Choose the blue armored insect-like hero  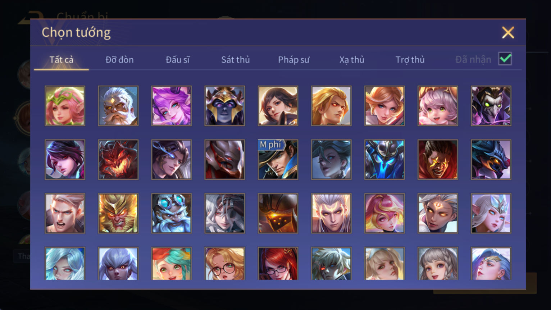click(x=384, y=160)
